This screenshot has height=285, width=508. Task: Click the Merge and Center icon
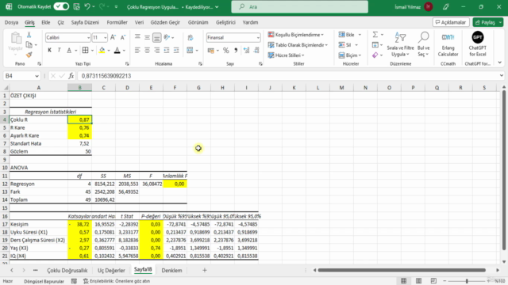[190, 50]
